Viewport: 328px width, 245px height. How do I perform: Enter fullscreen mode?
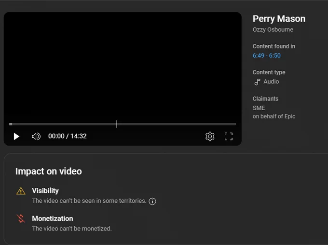click(x=229, y=137)
